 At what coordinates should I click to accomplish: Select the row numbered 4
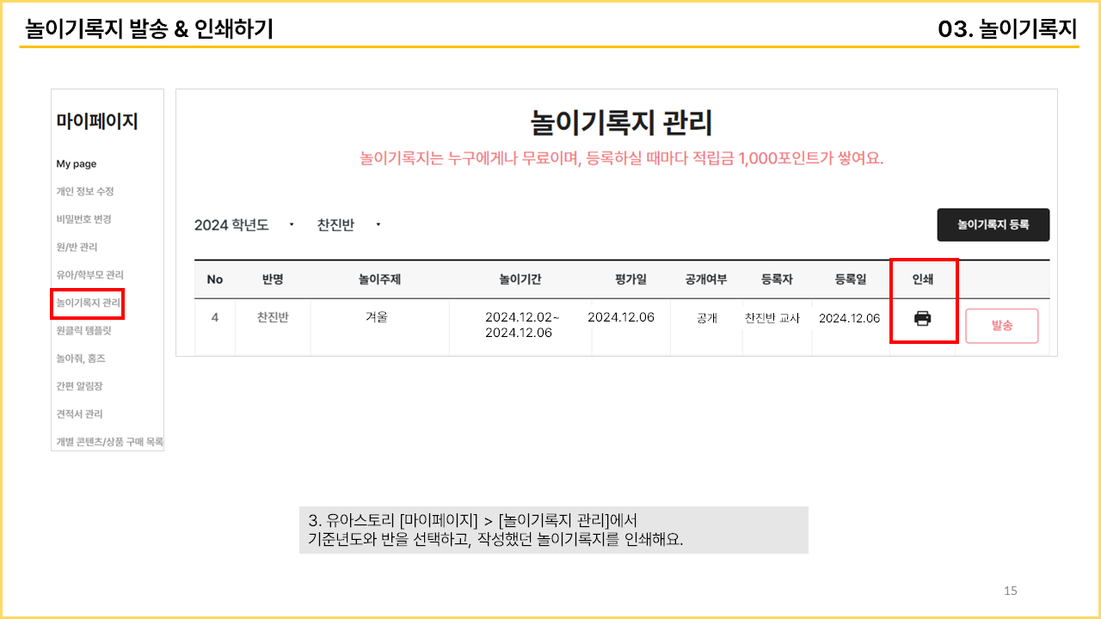pos(214,317)
